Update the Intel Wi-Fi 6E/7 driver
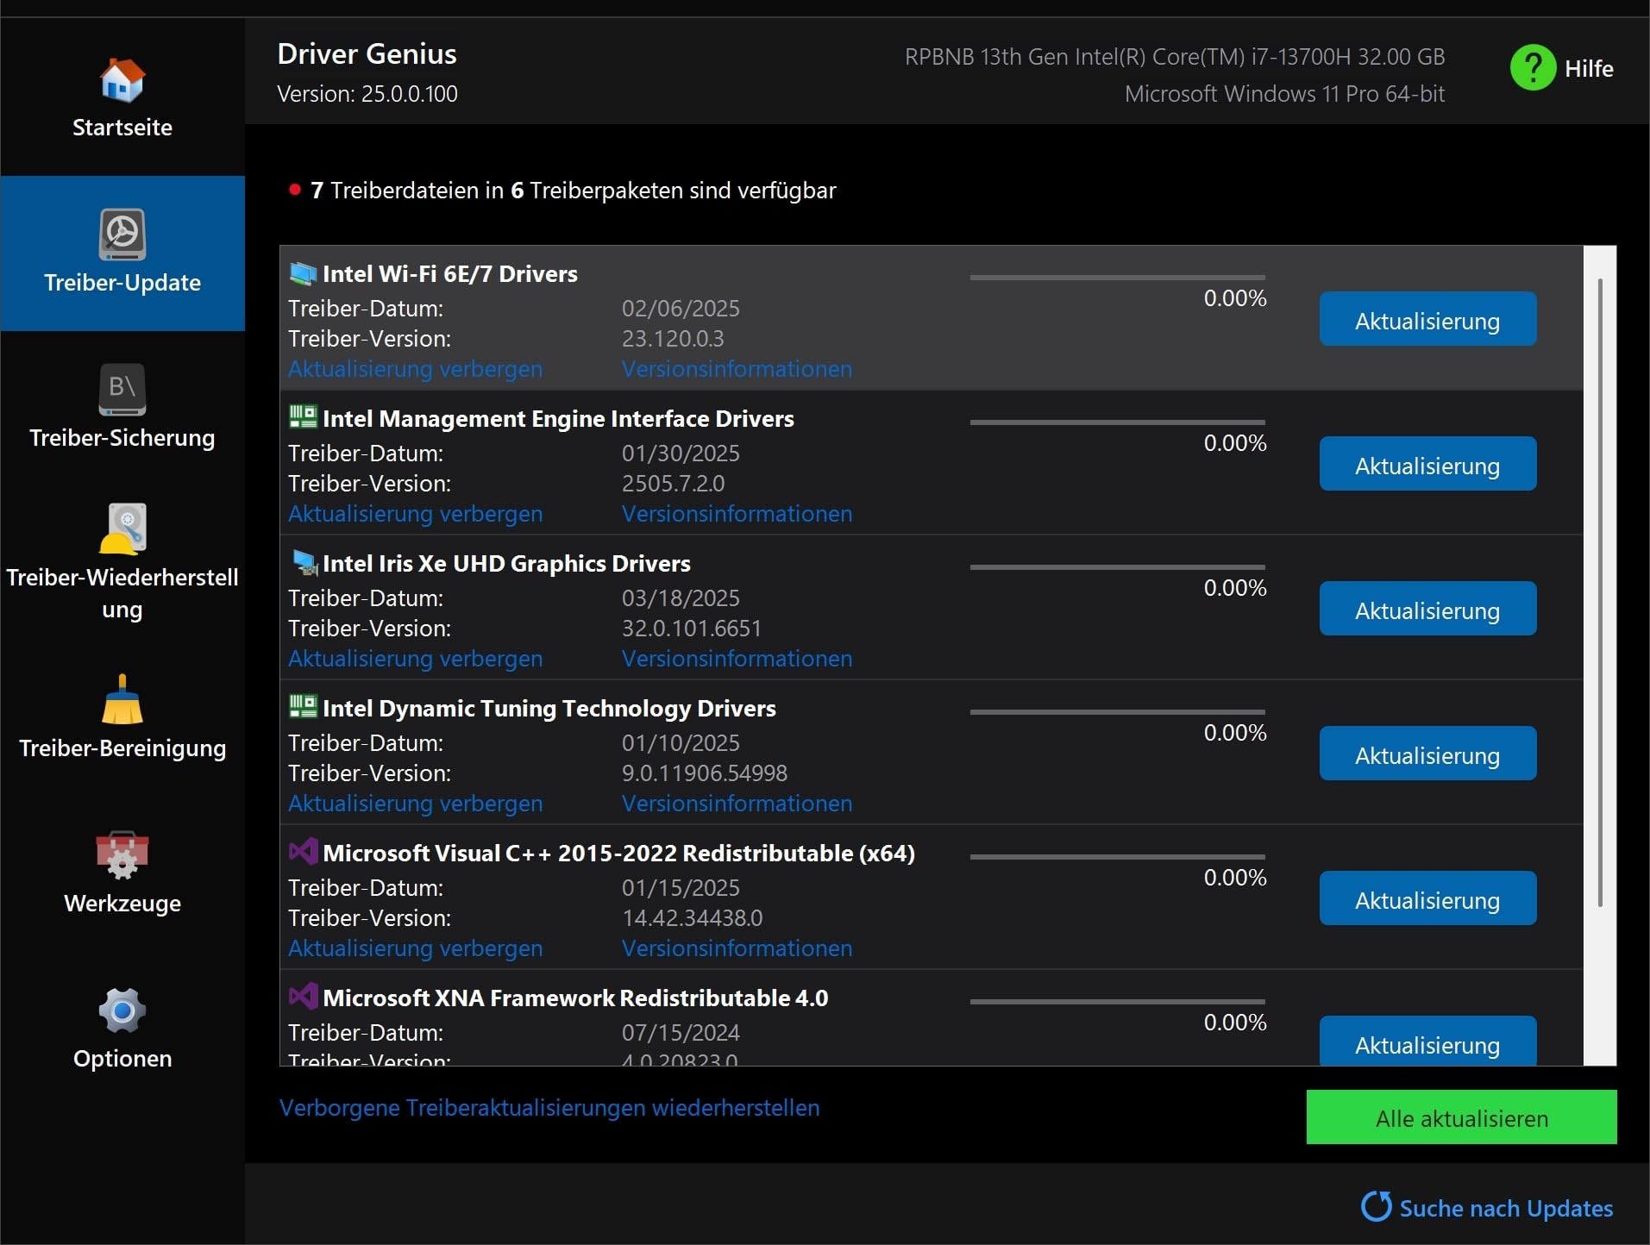 [x=1427, y=319]
